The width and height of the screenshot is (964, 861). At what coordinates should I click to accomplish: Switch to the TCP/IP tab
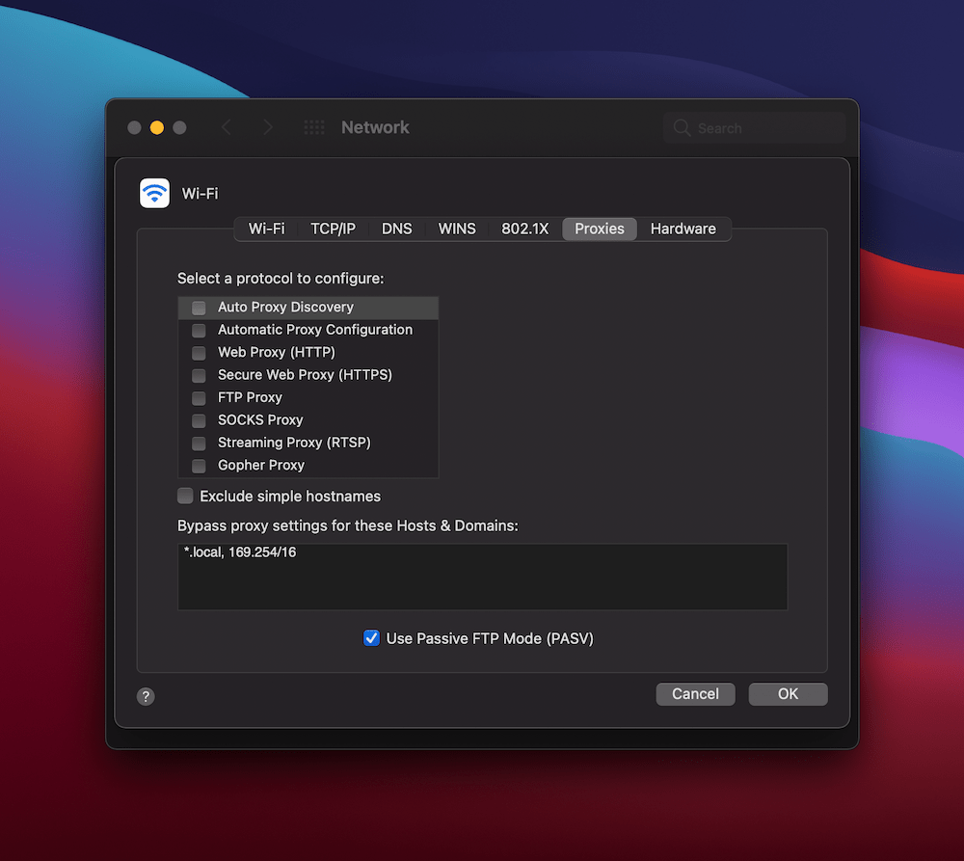(333, 229)
